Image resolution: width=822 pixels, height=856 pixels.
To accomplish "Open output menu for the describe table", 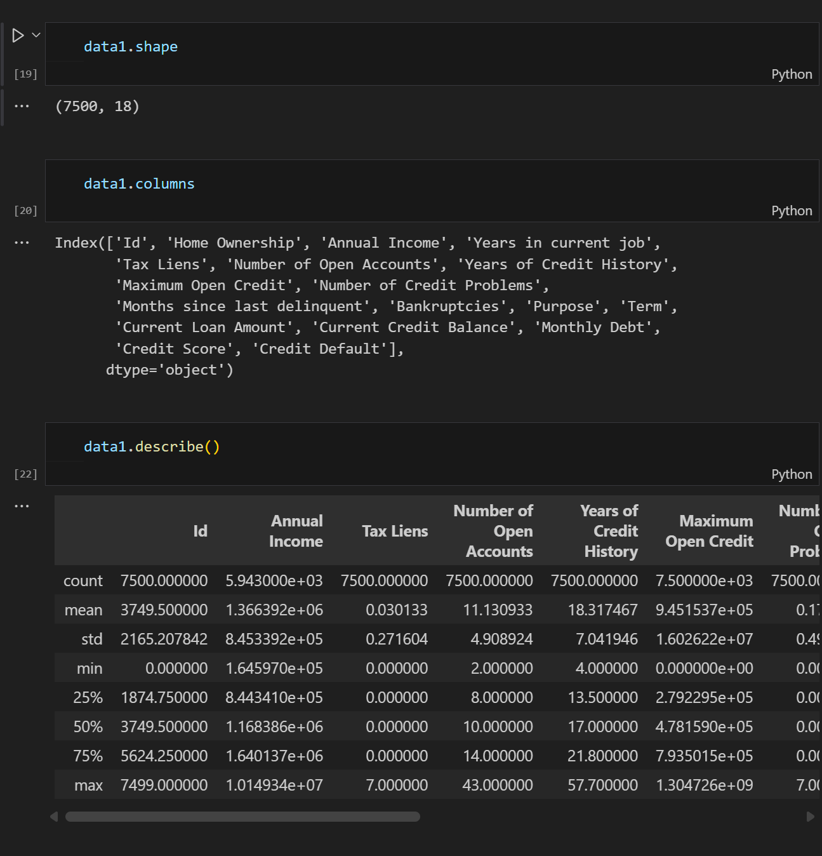I will (22, 506).
